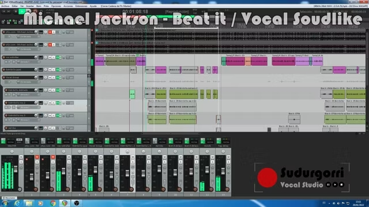Click the volume icon in system tray
The image size is (369, 207).
pos(338,203)
